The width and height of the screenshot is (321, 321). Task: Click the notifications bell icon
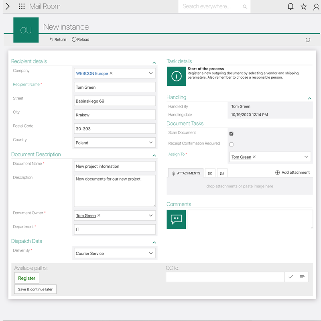[x=291, y=6]
